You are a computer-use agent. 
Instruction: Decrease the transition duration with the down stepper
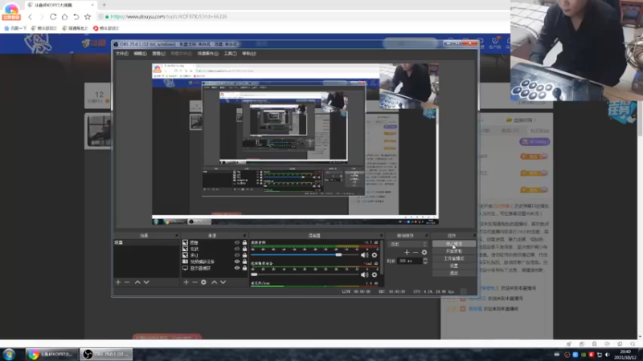[425, 263]
